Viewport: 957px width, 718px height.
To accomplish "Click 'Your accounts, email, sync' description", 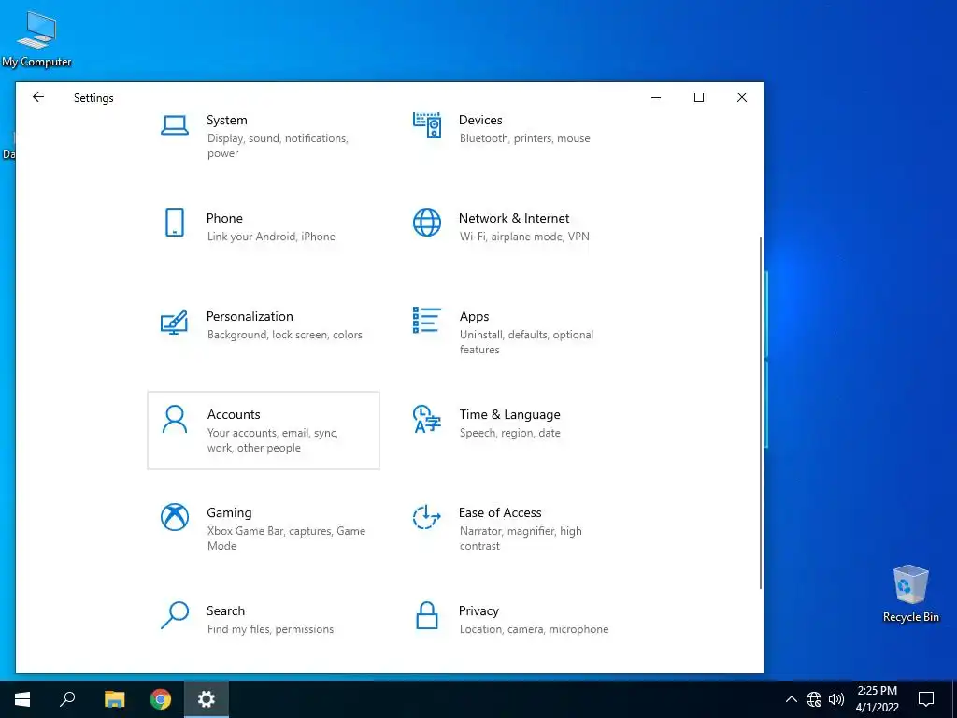I will [x=272, y=440].
